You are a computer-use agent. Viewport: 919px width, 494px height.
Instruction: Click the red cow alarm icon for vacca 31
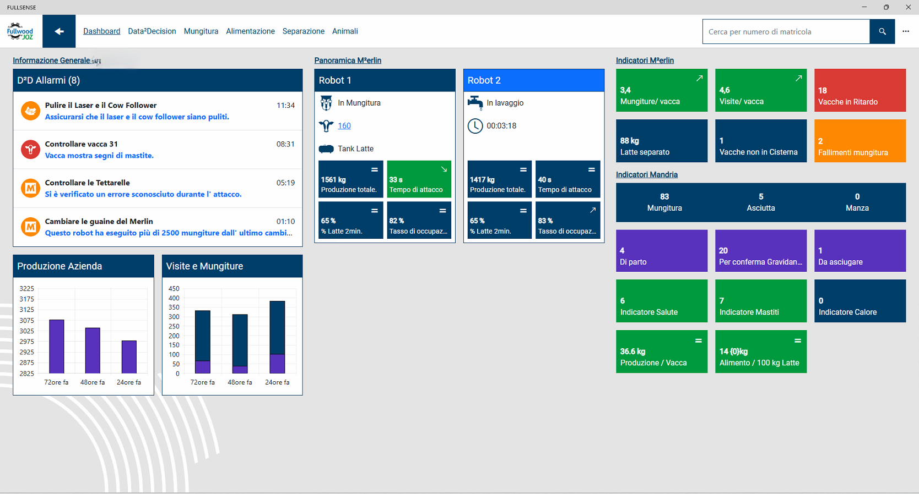click(30, 149)
